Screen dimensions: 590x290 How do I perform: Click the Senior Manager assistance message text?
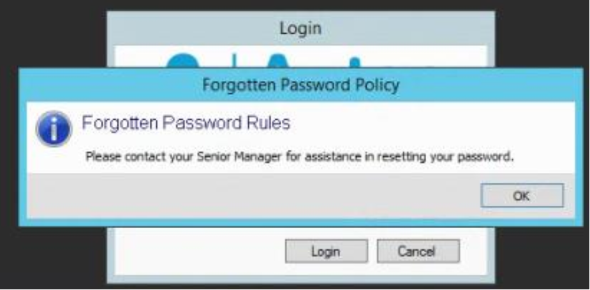click(x=300, y=156)
